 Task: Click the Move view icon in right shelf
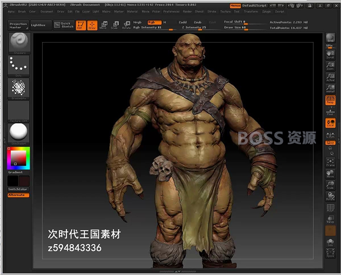point(331,174)
